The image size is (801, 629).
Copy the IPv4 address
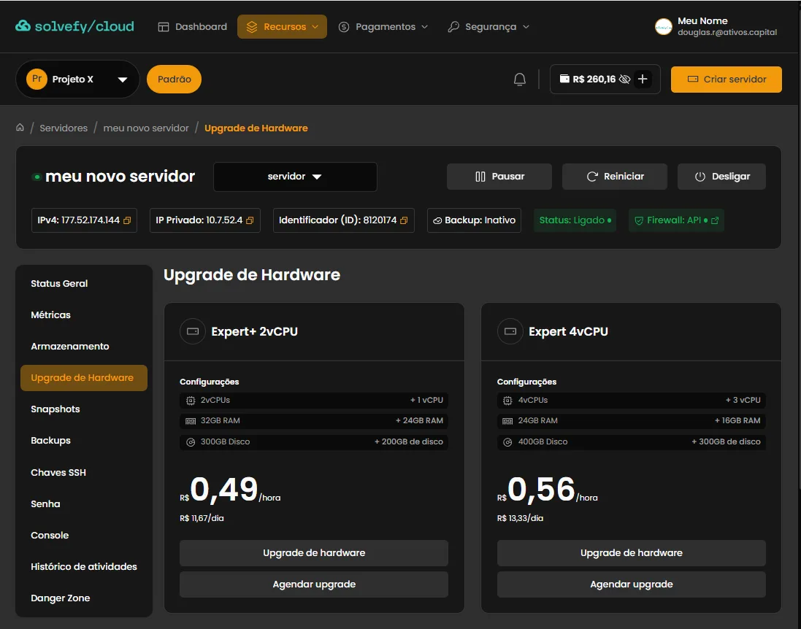click(x=127, y=220)
